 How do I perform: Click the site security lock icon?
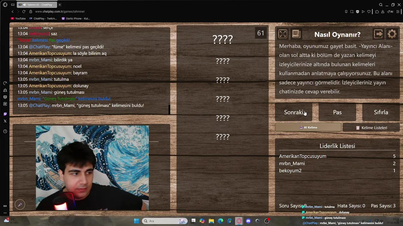pos(31,12)
